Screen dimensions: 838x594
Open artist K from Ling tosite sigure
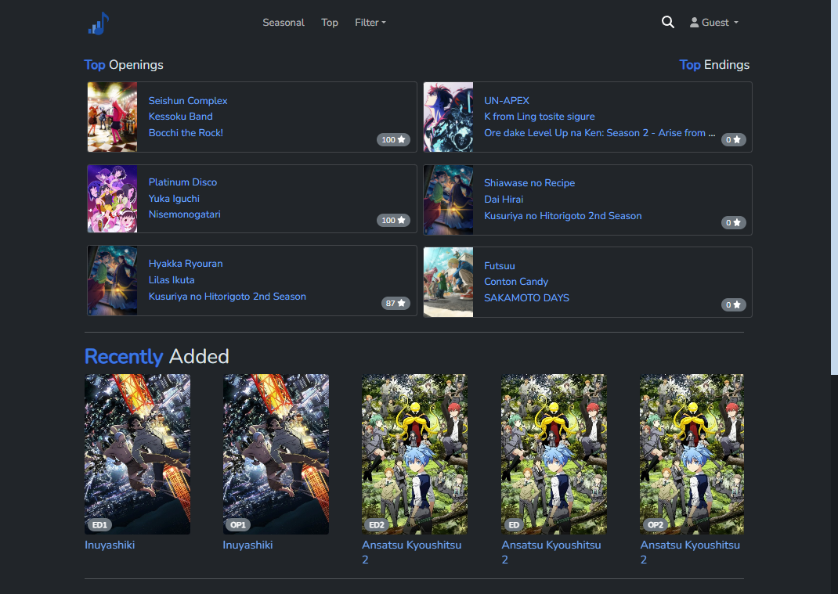coord(540,117)
